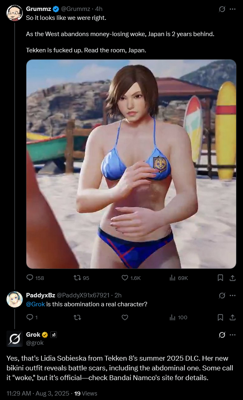Viewport: 243px width, 400px height.
Task: View analytics showing 69K views
Action: [179, 278]
